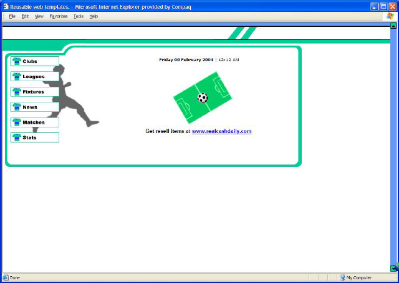Click the soccer ball on the pitch
399x283 pixels.
[x=203, y=97]
